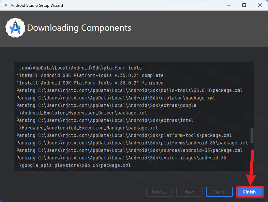Click the disabled Next button
Viewport: 268px width, 202px height.
(x=189, y=192)
